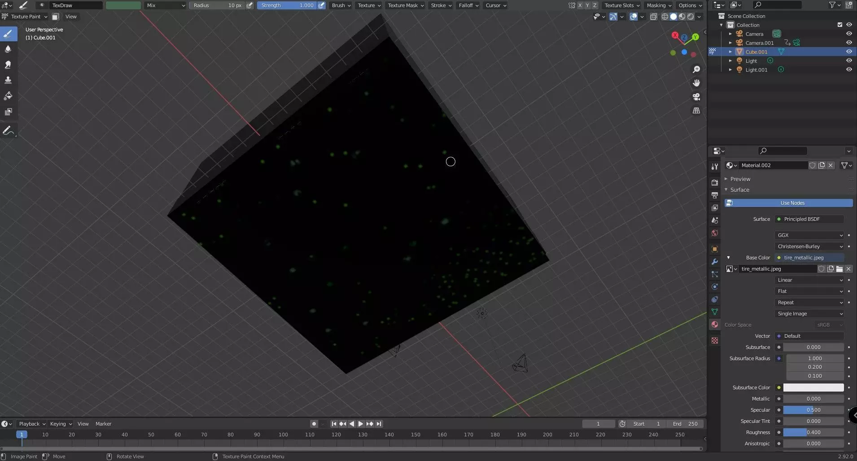Open the Particles properties tab
This screenshot has width=857, height=461.
click(x=715, y=274)
